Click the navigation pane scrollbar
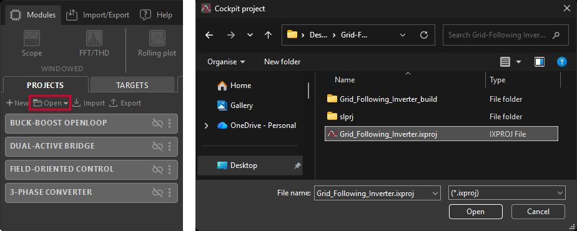Image resolution: width=577 pixels, height=231 pixels. click(x=308, y=90)
